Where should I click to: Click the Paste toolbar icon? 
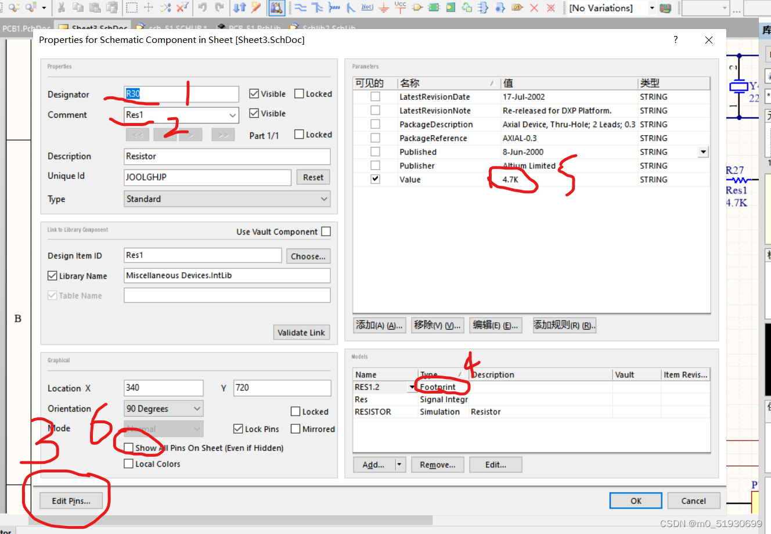[x=95, y=8]
